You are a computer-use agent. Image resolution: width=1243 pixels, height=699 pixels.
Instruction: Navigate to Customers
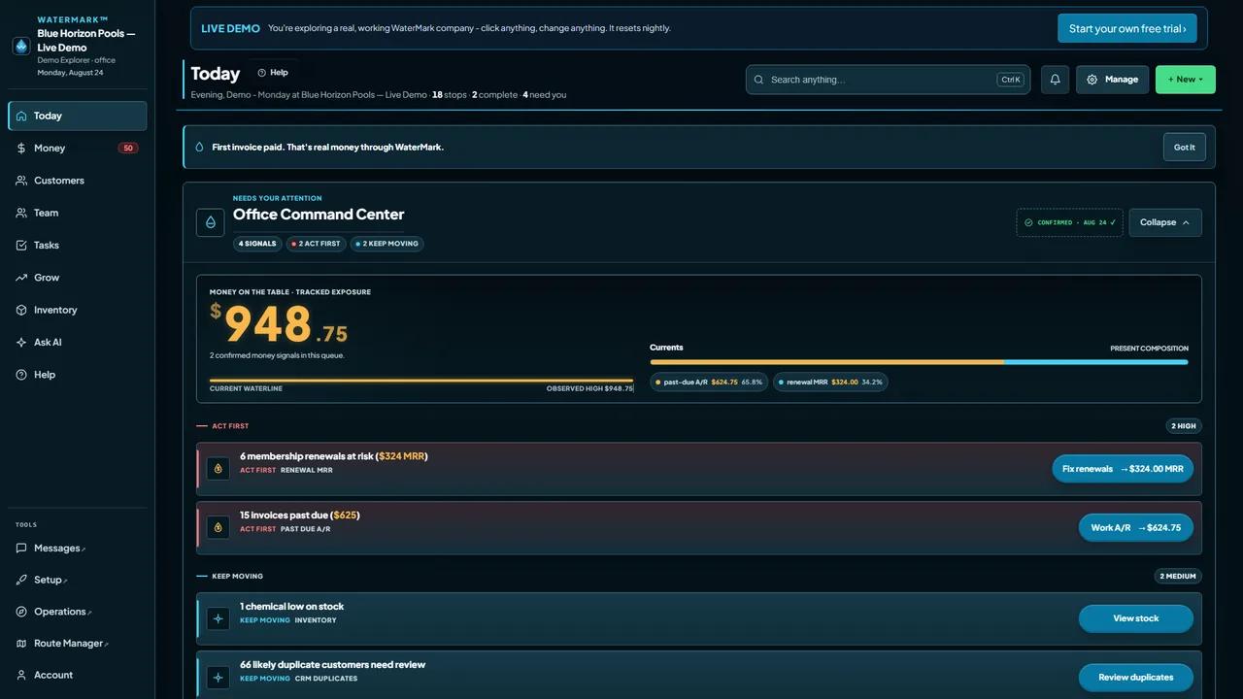[78, 181]
